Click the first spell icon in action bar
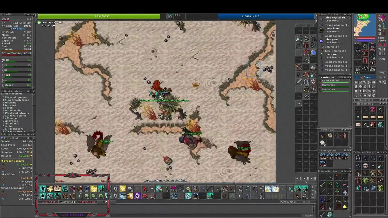This screenshot has width=388, height=218. point(43,189)
